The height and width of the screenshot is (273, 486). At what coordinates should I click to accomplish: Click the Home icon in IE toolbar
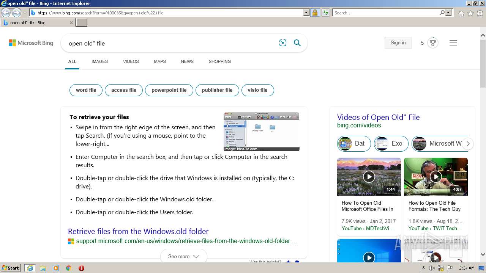pyautogui.click(x=461, y=13)
